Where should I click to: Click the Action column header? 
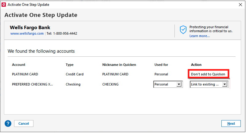[x=196, y=65]
